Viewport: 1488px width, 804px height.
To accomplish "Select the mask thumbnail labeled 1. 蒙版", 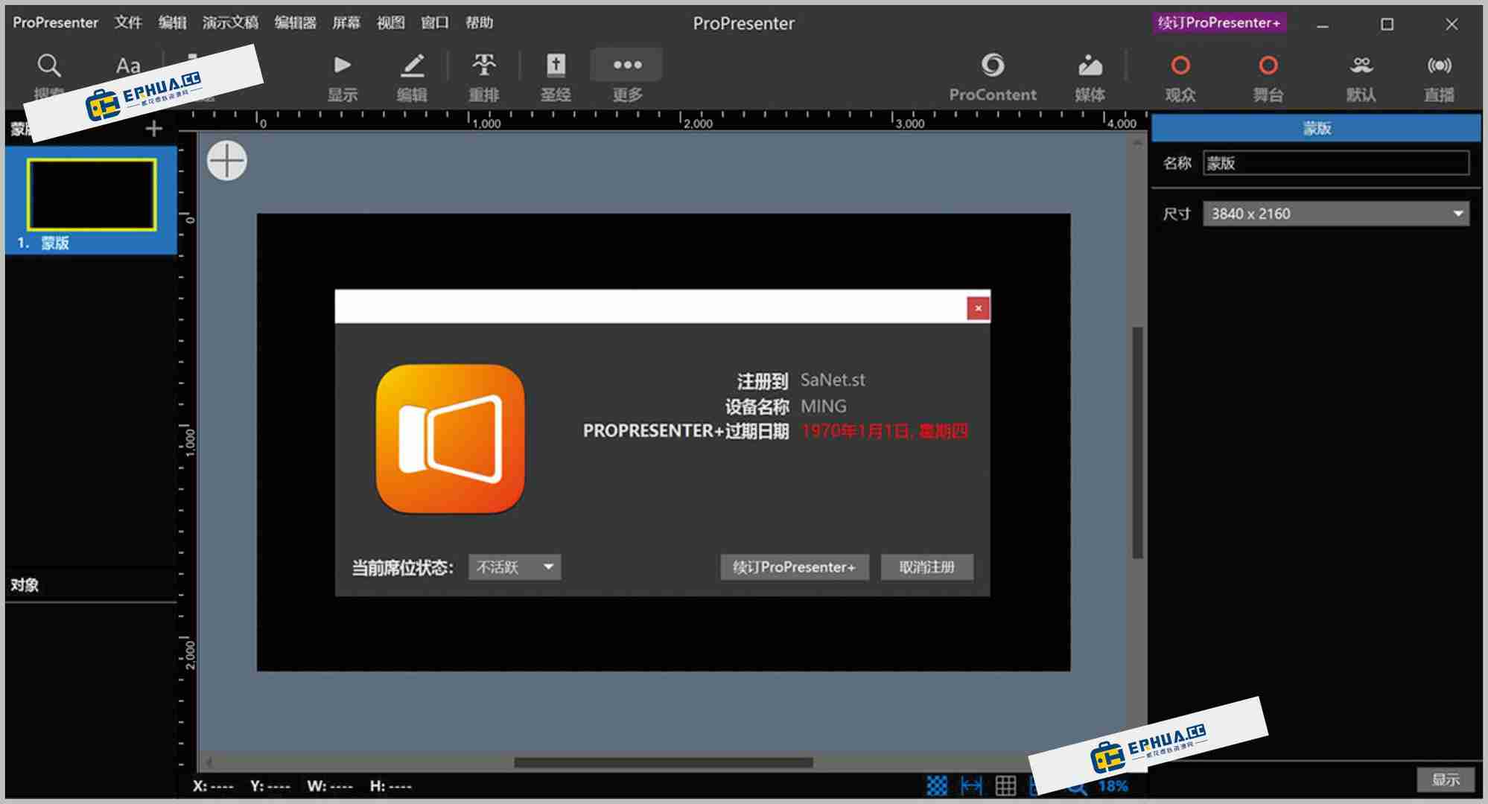I will pyautogui.click(x=91, y=201).
